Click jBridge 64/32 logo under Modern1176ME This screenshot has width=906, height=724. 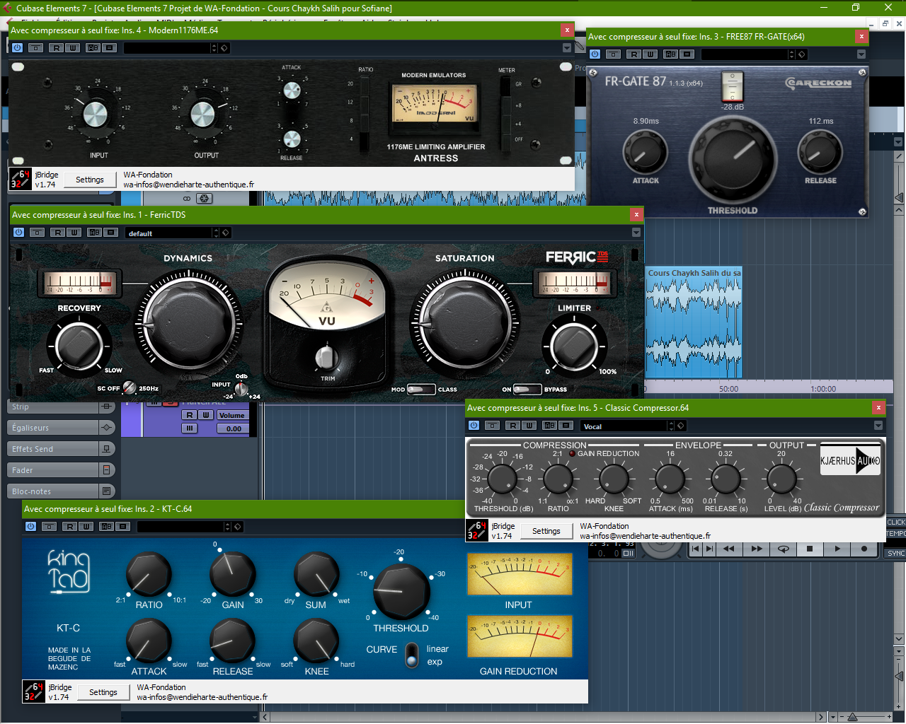tap(21, 179)
